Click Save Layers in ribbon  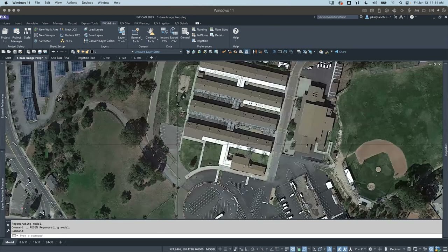[x=93, y=35]
